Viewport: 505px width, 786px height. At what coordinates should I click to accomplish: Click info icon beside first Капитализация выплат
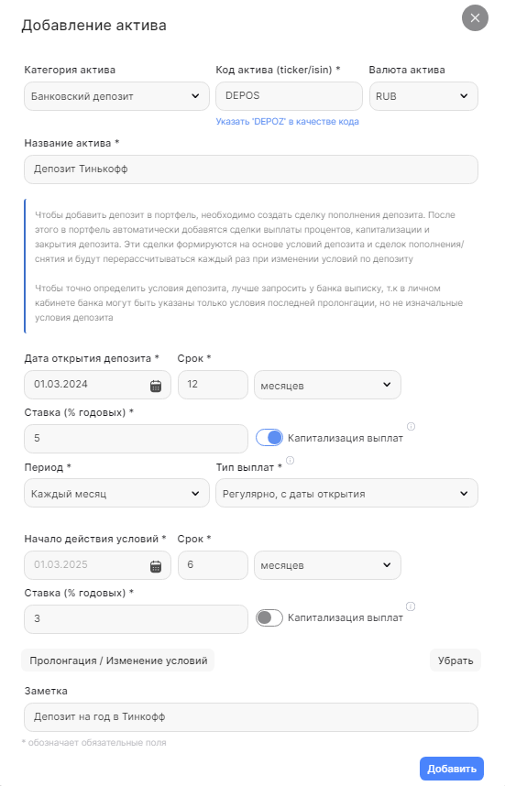coord(411,427)
